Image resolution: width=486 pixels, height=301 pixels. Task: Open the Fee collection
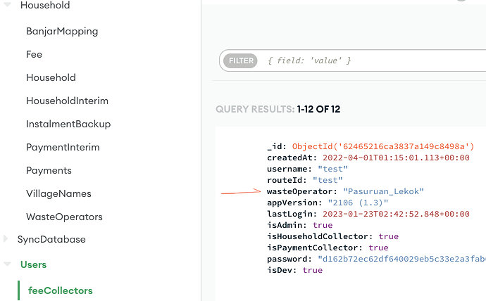point(35,54)
